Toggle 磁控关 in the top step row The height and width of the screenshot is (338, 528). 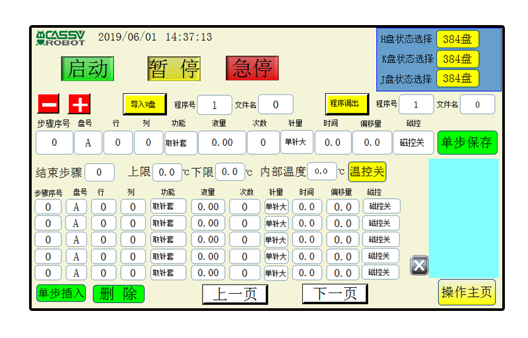(414, 143)
